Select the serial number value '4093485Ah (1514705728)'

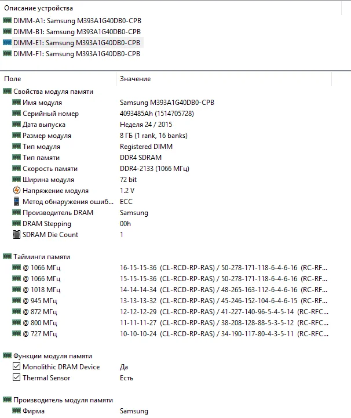(157, 114)
